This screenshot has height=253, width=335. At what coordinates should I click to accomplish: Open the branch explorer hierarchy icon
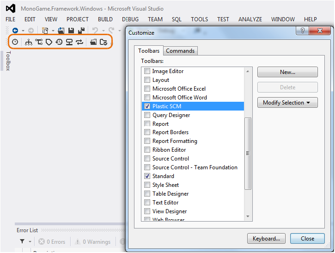[x=29, y=42]
